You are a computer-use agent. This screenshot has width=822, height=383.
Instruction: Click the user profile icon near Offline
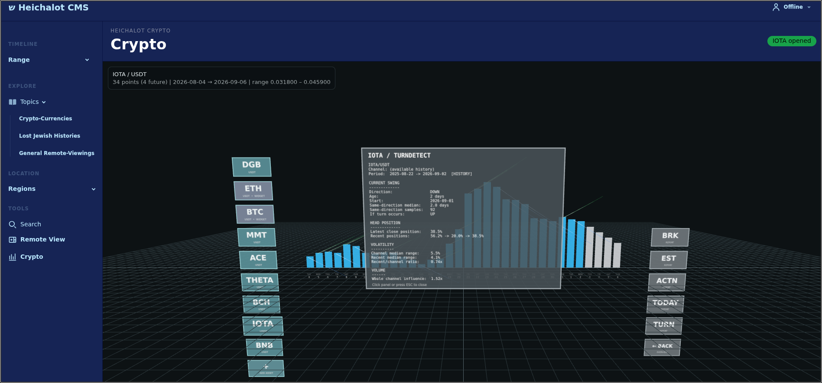pos(776,7)
